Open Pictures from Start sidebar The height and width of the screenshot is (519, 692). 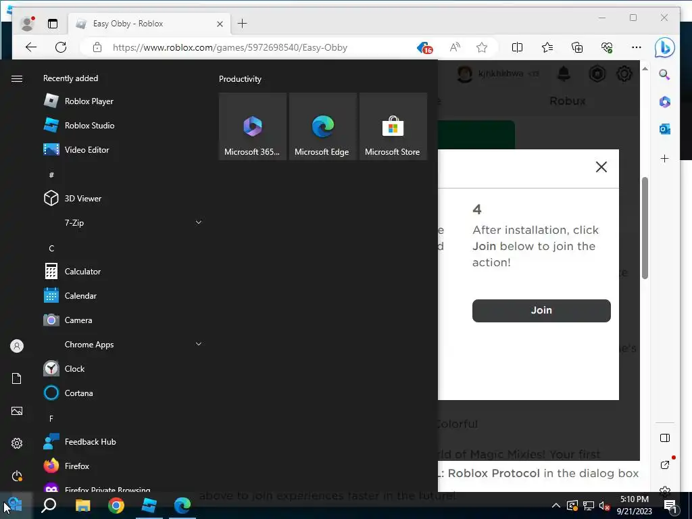(x=17, y=411)
